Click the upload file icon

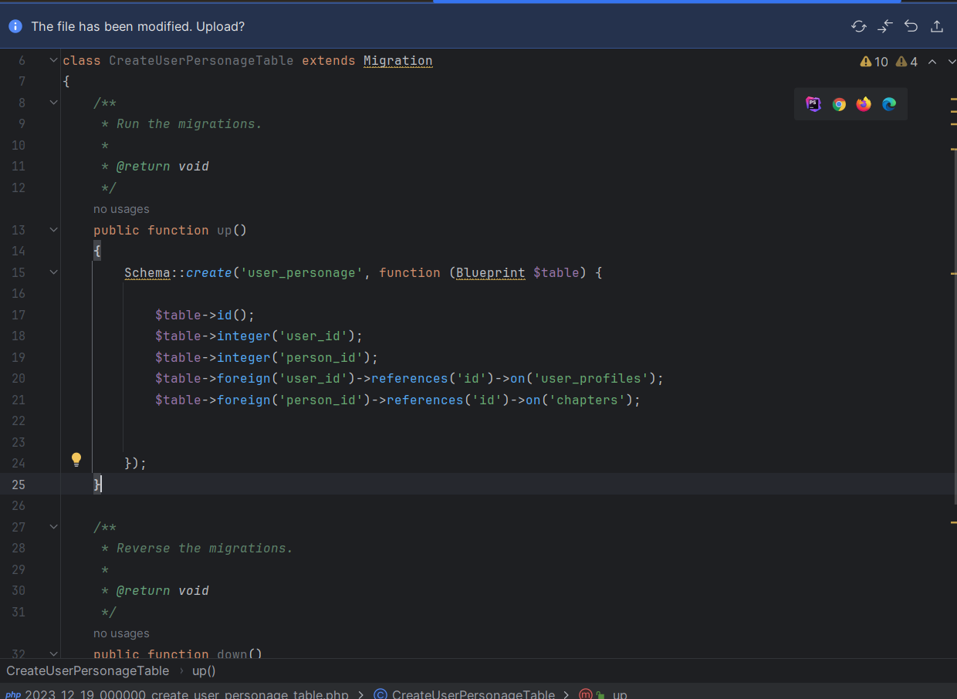click(937, 26)
